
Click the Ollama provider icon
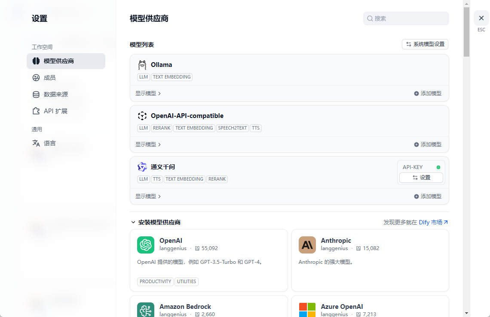142,64
